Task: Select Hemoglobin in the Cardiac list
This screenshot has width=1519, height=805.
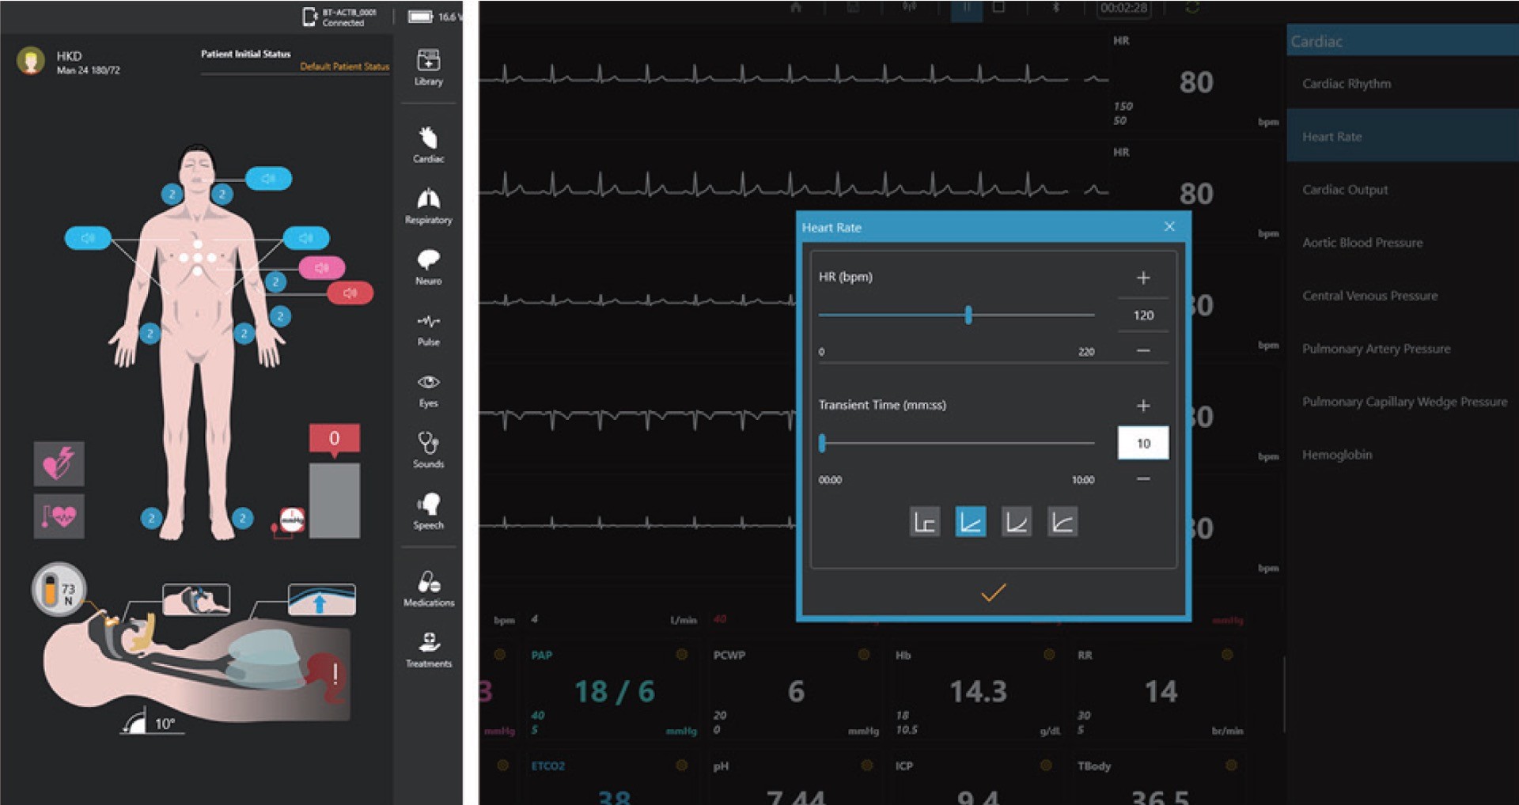Action: 1403,454
